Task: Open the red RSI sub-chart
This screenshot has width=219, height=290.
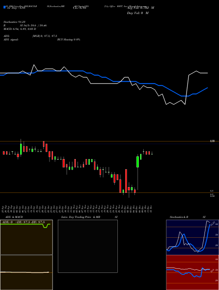Action: pos(192,272)
